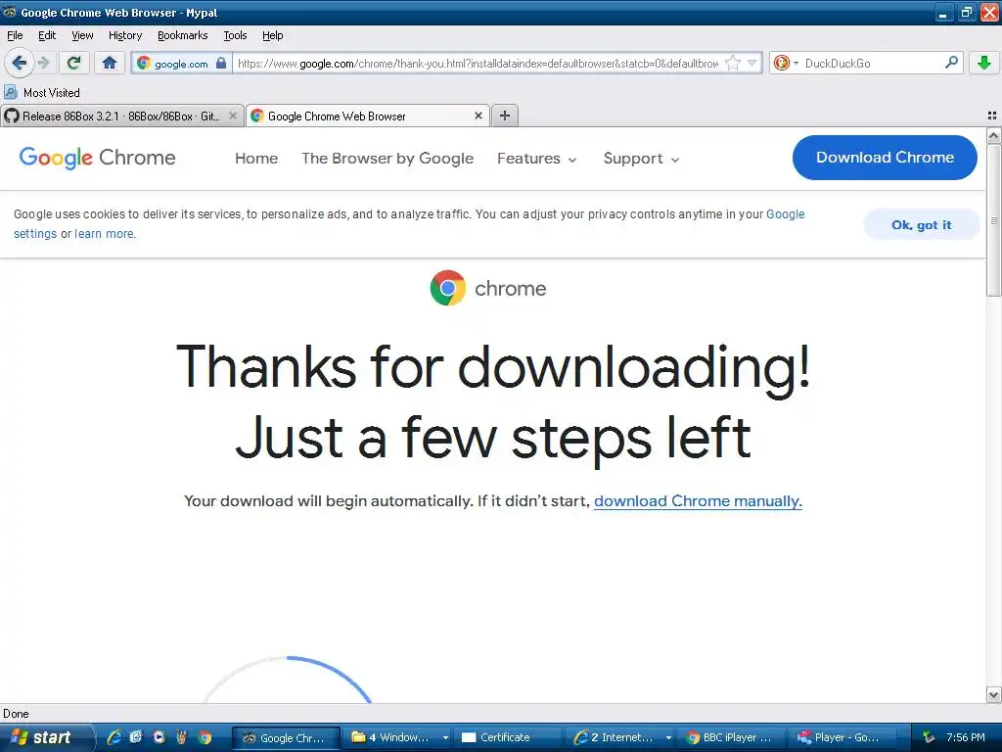Click the DuckDuckGo search field

[872, 63]
